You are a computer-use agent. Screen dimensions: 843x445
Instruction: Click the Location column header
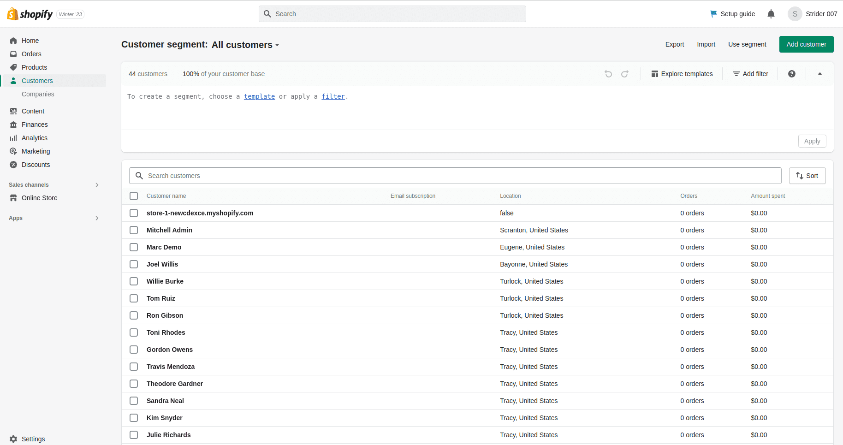pos(511,196)
